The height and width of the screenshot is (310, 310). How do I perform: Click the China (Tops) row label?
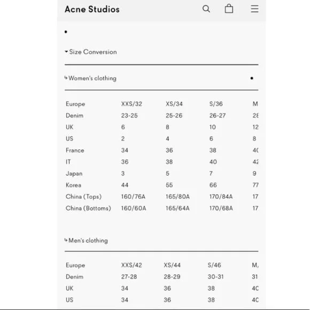coord(83,197)
